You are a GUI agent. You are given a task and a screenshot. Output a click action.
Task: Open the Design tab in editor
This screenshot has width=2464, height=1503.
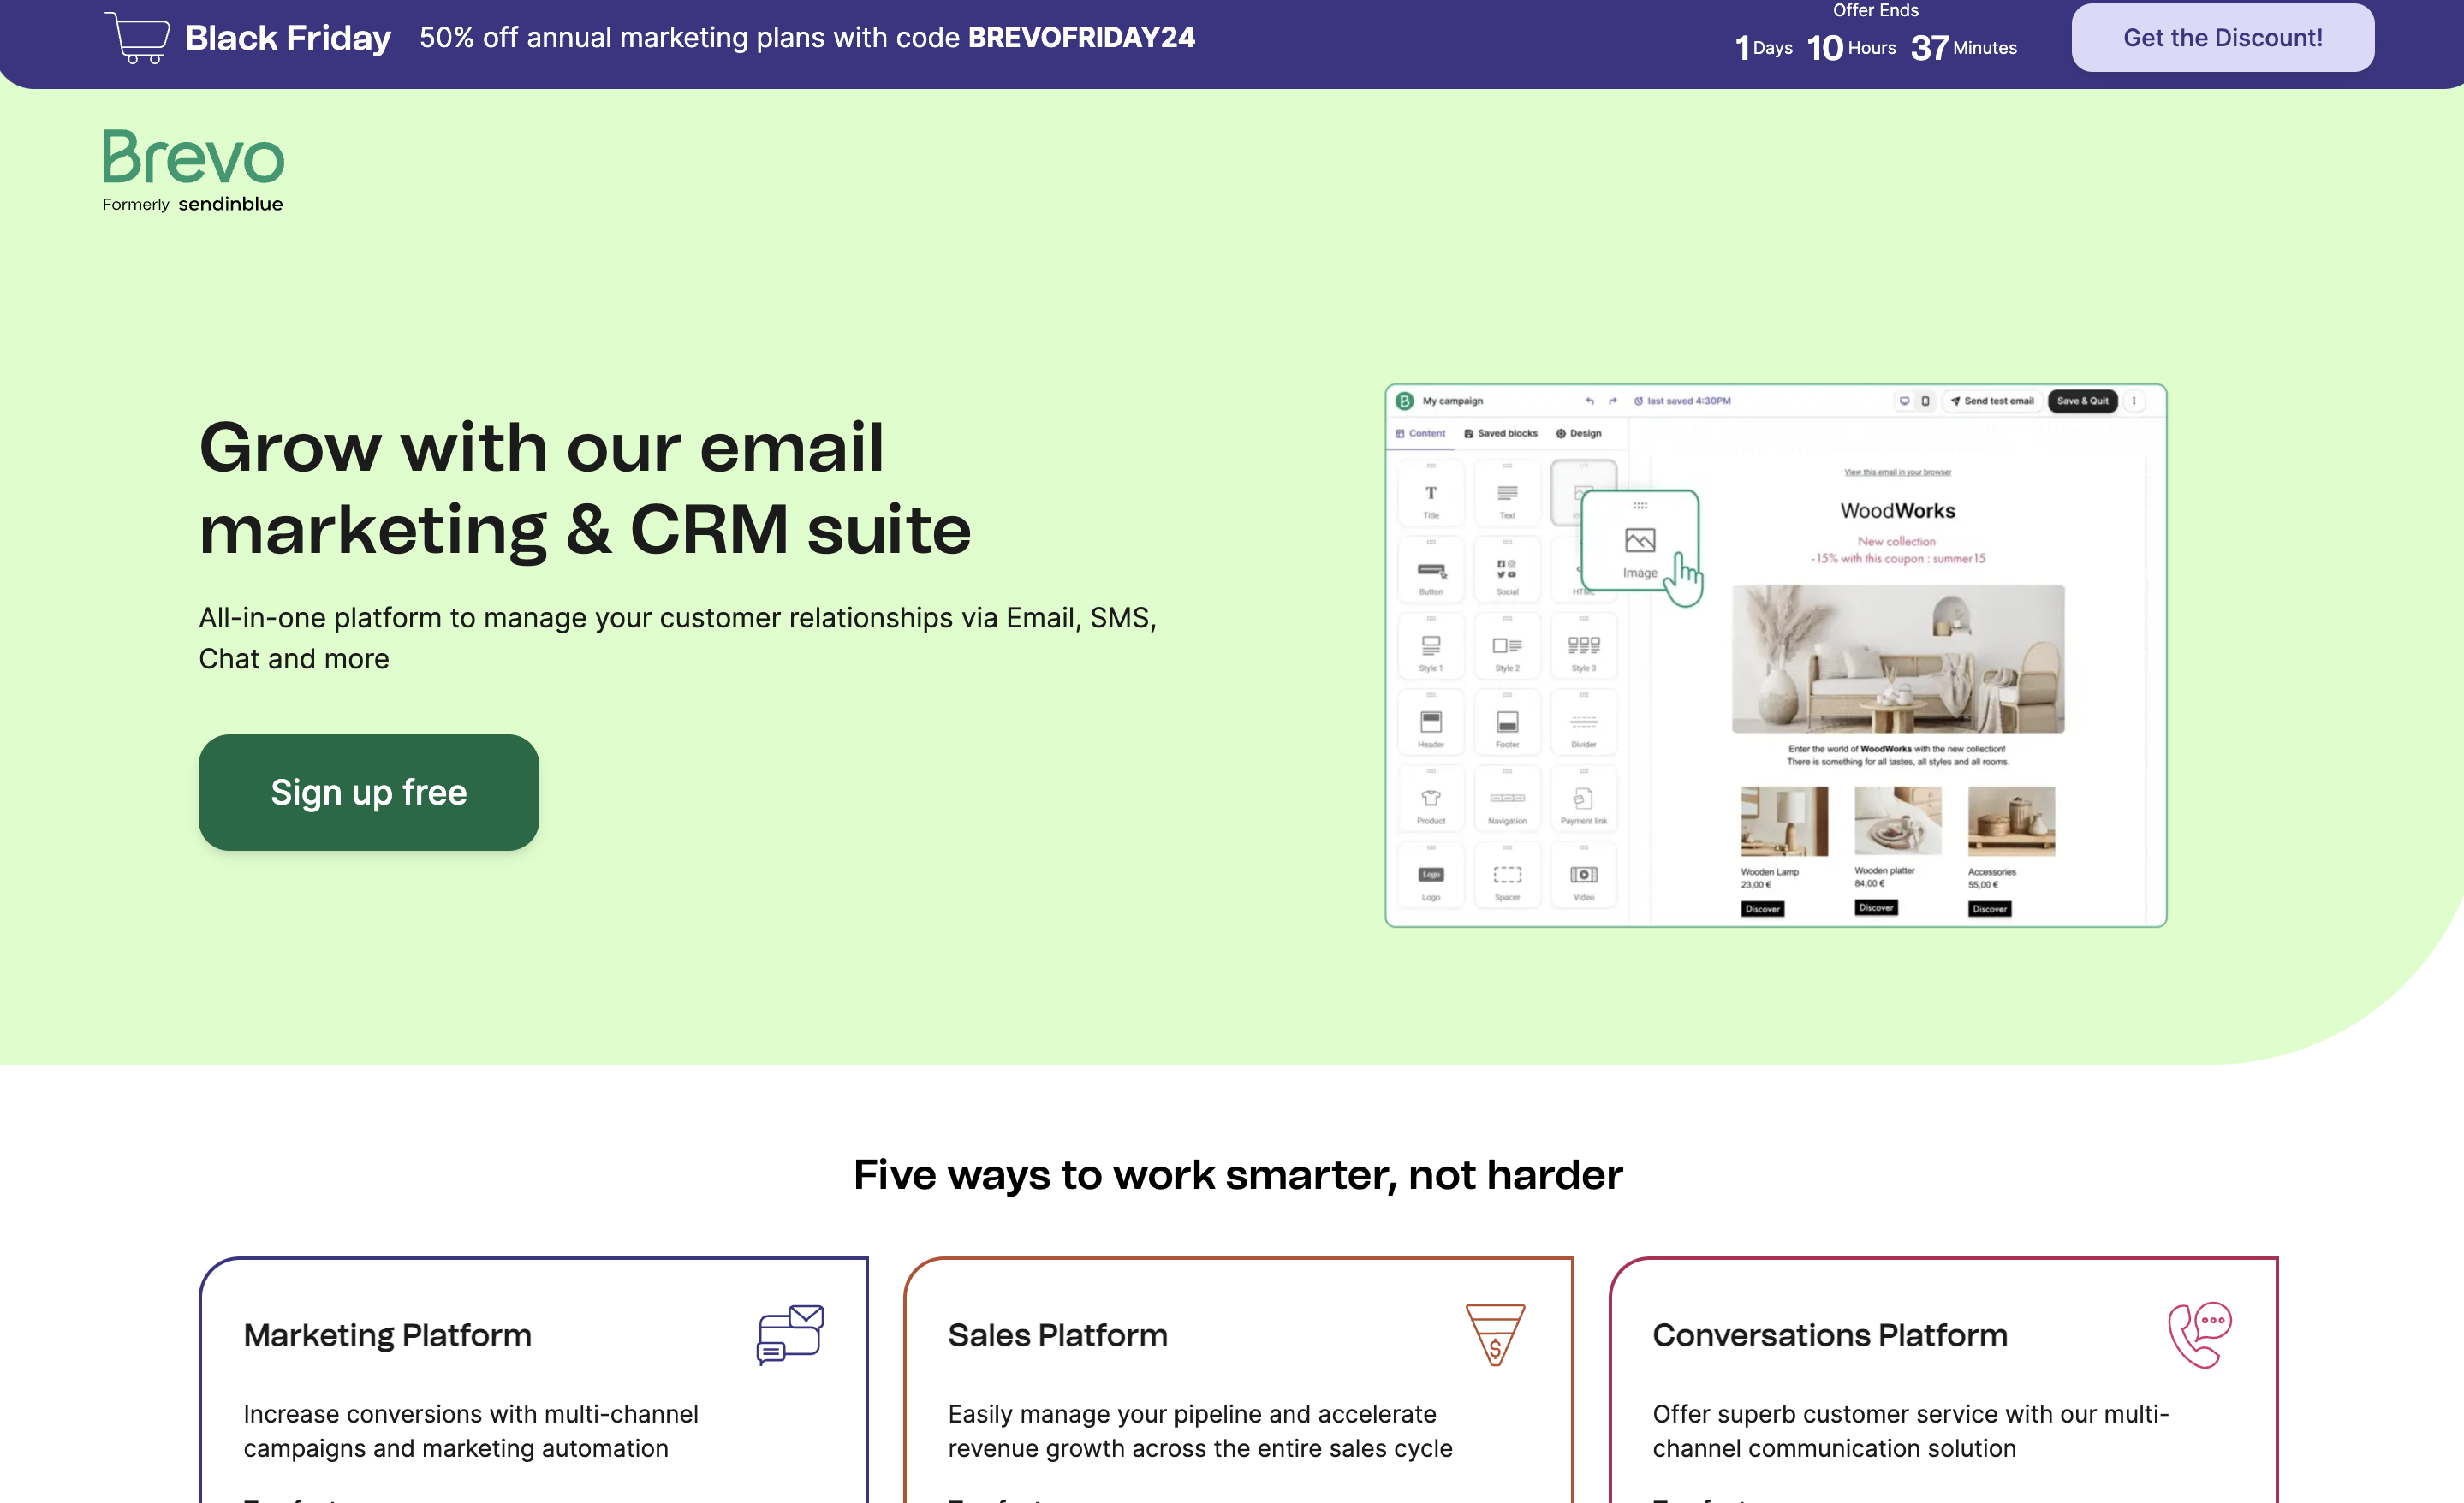pyautogui.click(x=1578, y=433)
